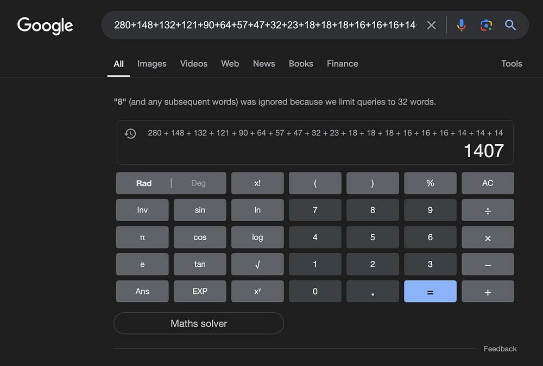Start voice search with microphone icon
The width and height of the screenshot is (543, 366).
[x=461, y=25]
